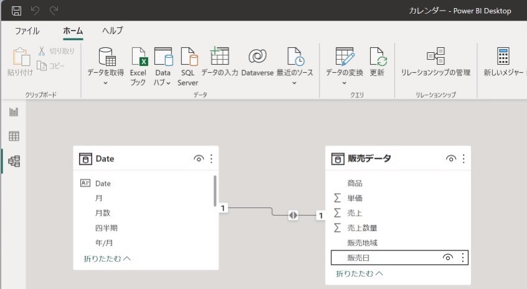Collapse the Date table with 折りたたむ

pos(107,258)
